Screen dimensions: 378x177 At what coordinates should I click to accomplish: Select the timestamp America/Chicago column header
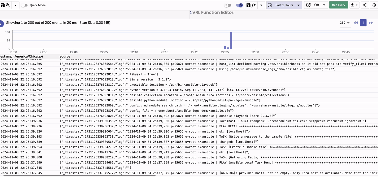(x=21, y=56)
